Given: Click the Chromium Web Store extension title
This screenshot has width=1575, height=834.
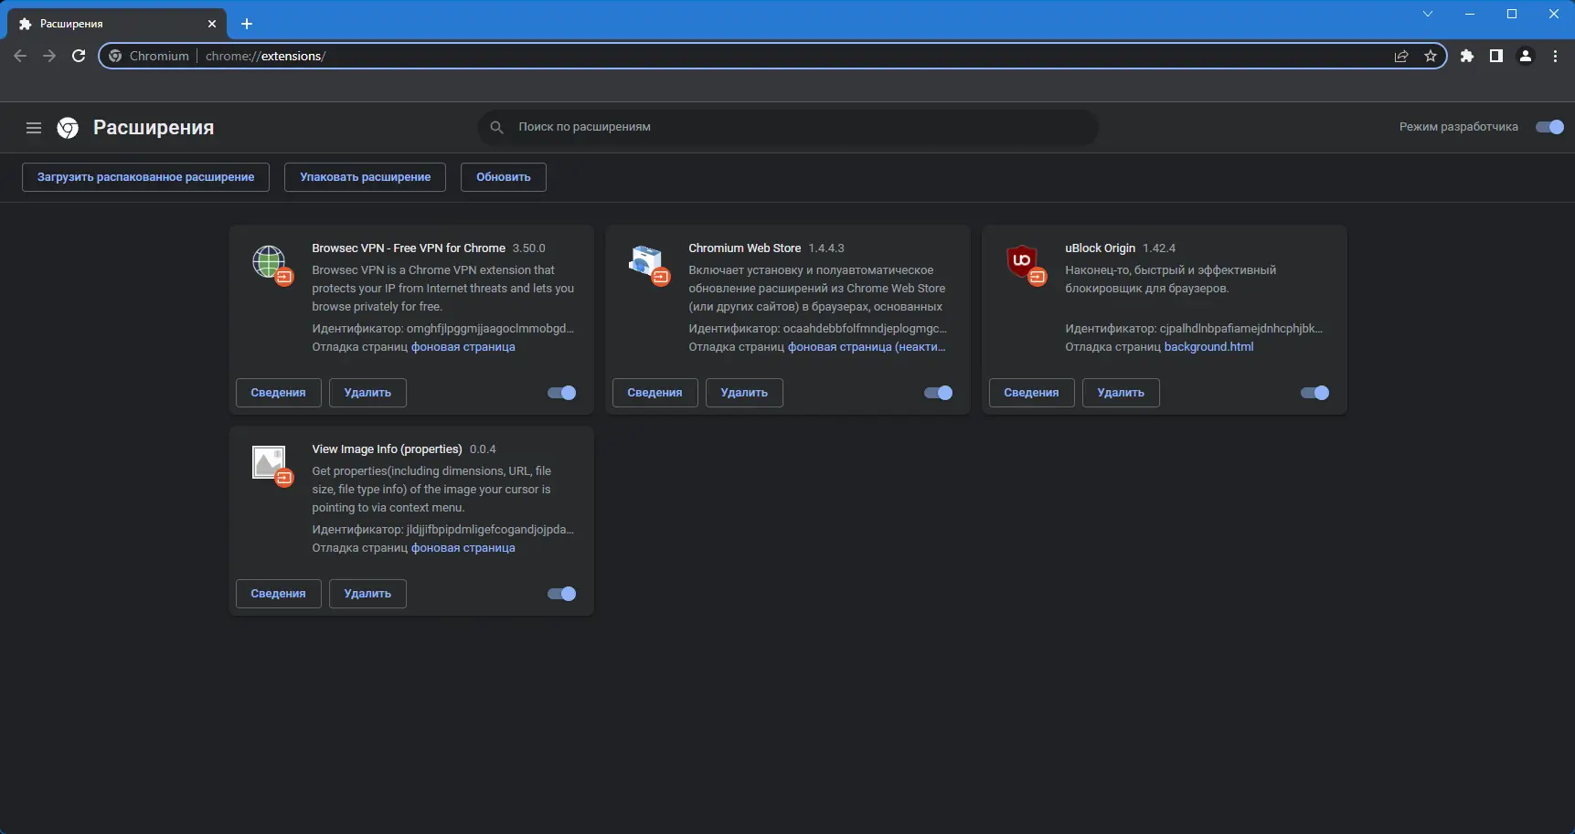Looking at the screenshot, I should [745, 248].
